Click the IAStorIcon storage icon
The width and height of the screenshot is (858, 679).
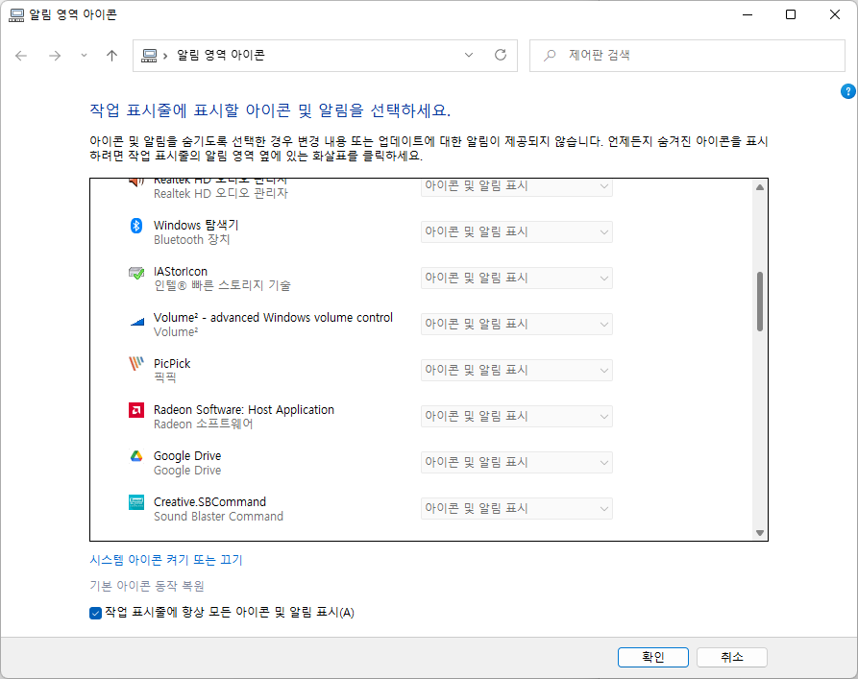(136, 272)
